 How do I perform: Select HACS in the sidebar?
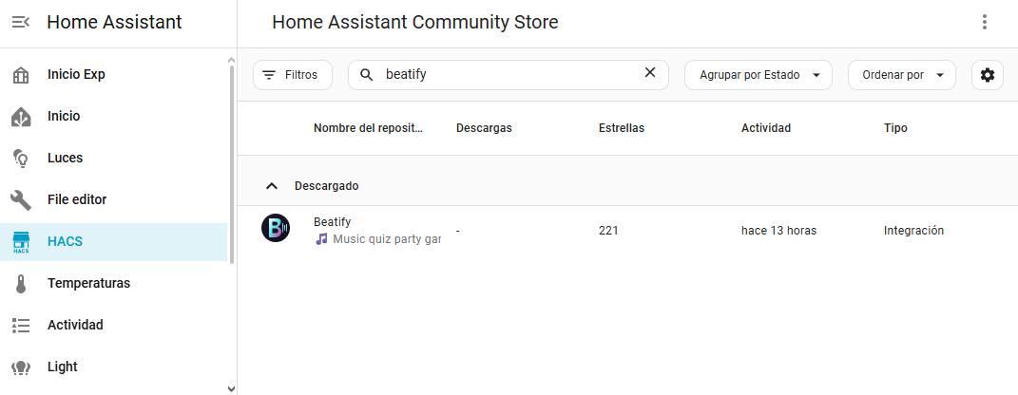pyautogui.click(x=114, y=242)
